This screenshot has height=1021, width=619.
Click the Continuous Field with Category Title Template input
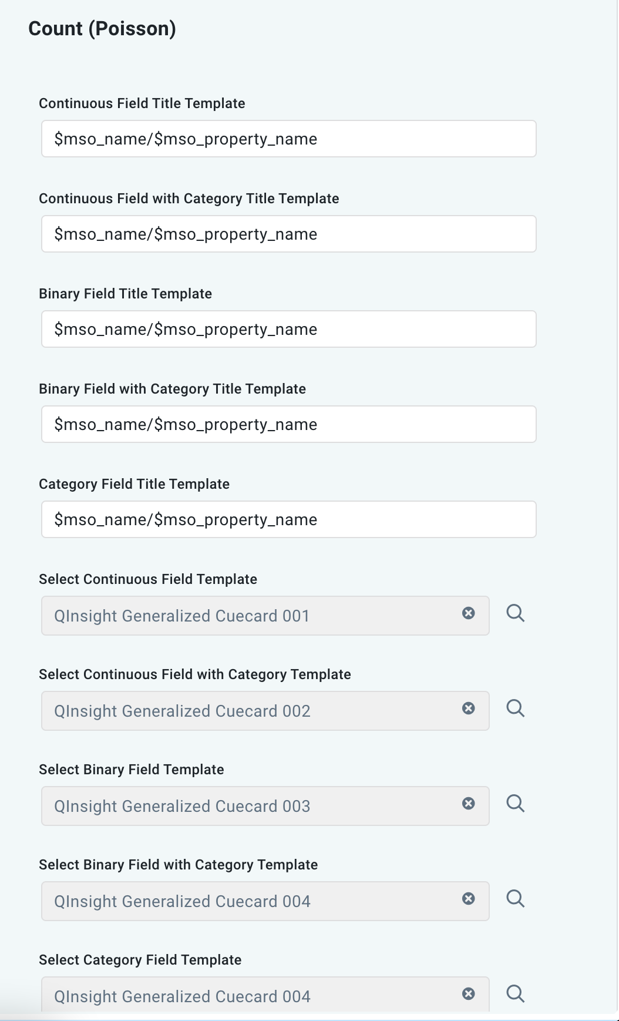point(288,234)
